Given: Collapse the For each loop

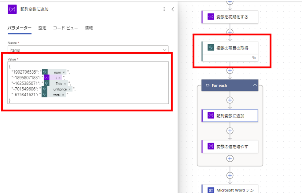Looking at the screenshot, I should (x=255, y=85).
